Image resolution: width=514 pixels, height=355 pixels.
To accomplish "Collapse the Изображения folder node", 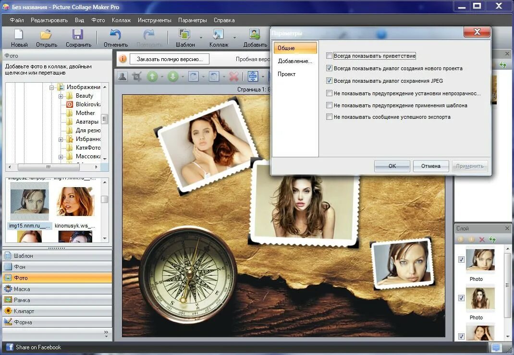I will point(51,88).
